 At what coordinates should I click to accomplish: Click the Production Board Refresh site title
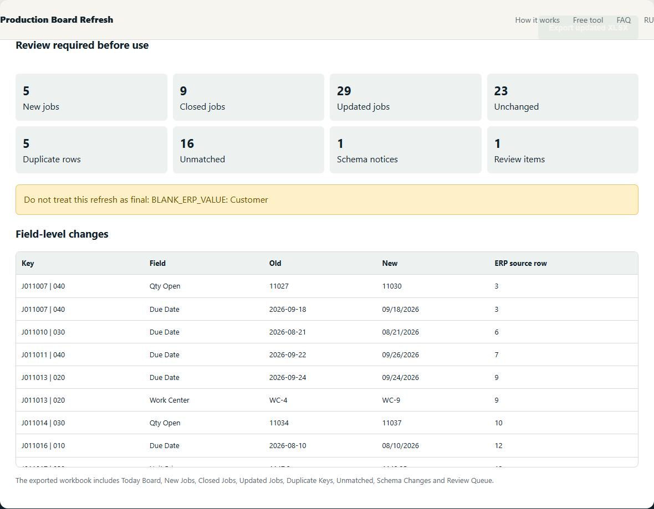[x=57, y=19]
